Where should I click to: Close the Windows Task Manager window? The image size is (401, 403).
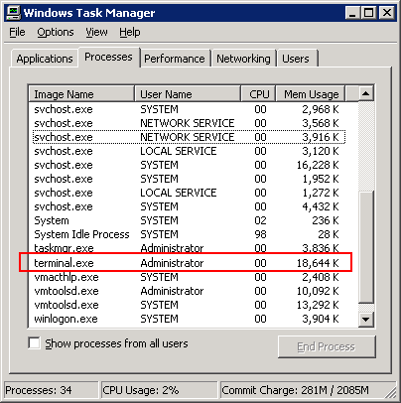pos(386,13)
